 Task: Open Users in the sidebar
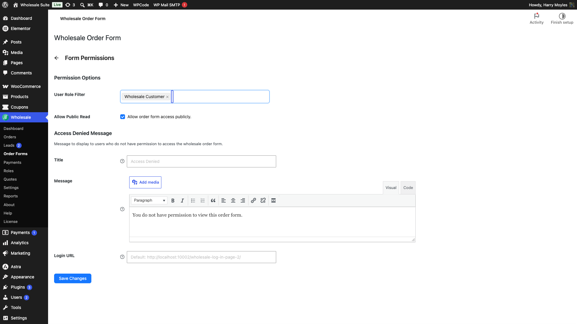point(24,297)
